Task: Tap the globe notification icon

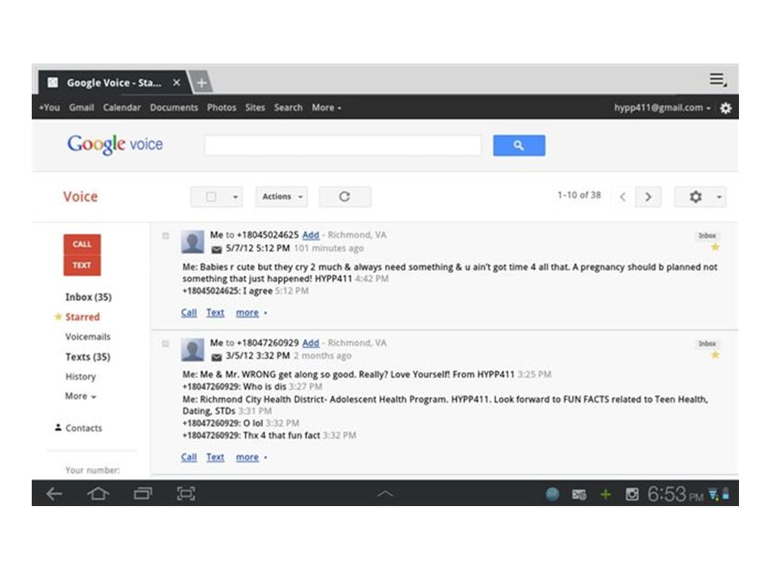Action: [552, 495]
